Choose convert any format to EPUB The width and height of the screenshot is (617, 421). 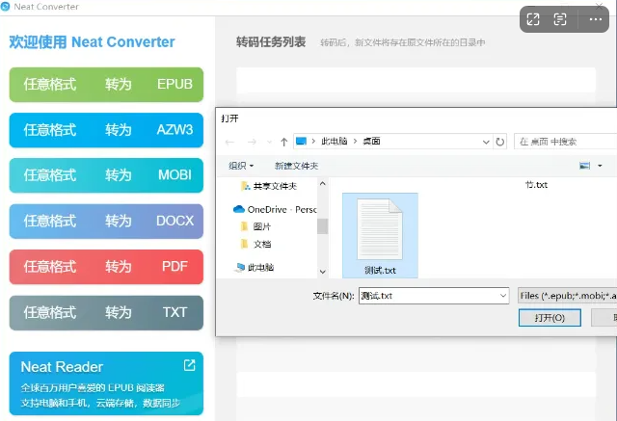coord(106,85)
